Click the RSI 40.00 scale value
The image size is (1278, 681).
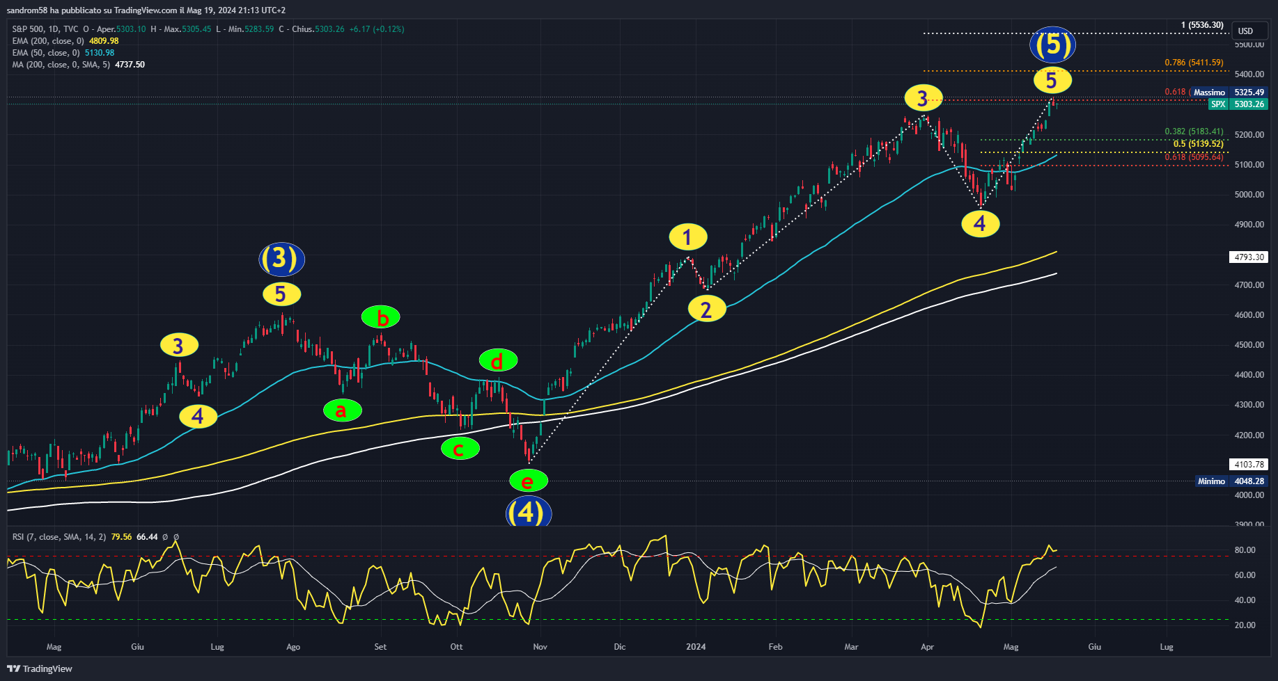(x=1245, y=600)
